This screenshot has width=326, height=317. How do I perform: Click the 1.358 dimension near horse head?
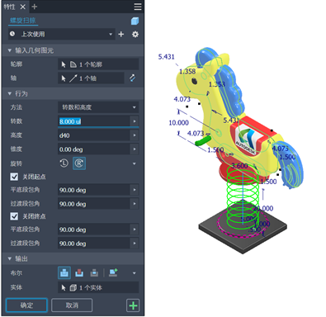187,72
